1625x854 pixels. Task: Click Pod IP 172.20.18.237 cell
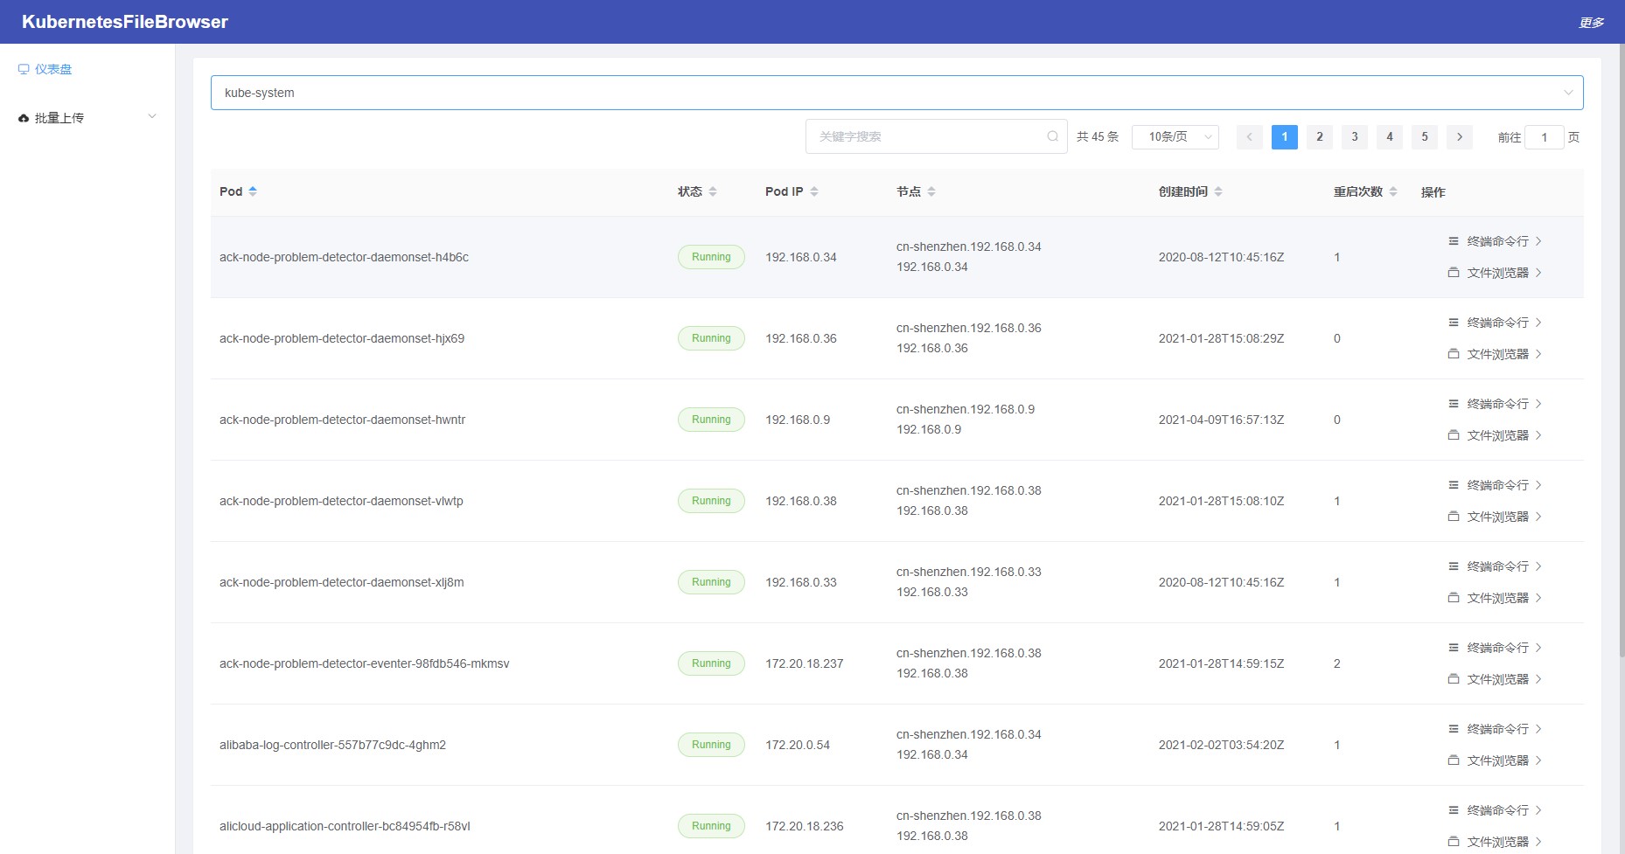[x=805, y=663]
